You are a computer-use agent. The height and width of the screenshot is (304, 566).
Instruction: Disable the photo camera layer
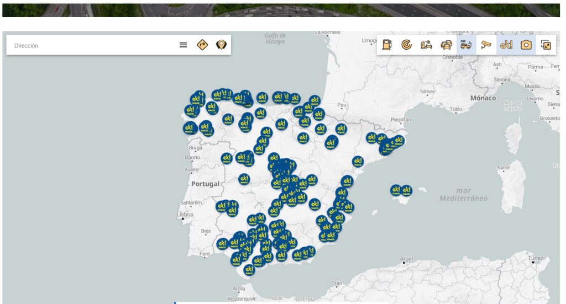coord(526,45)
